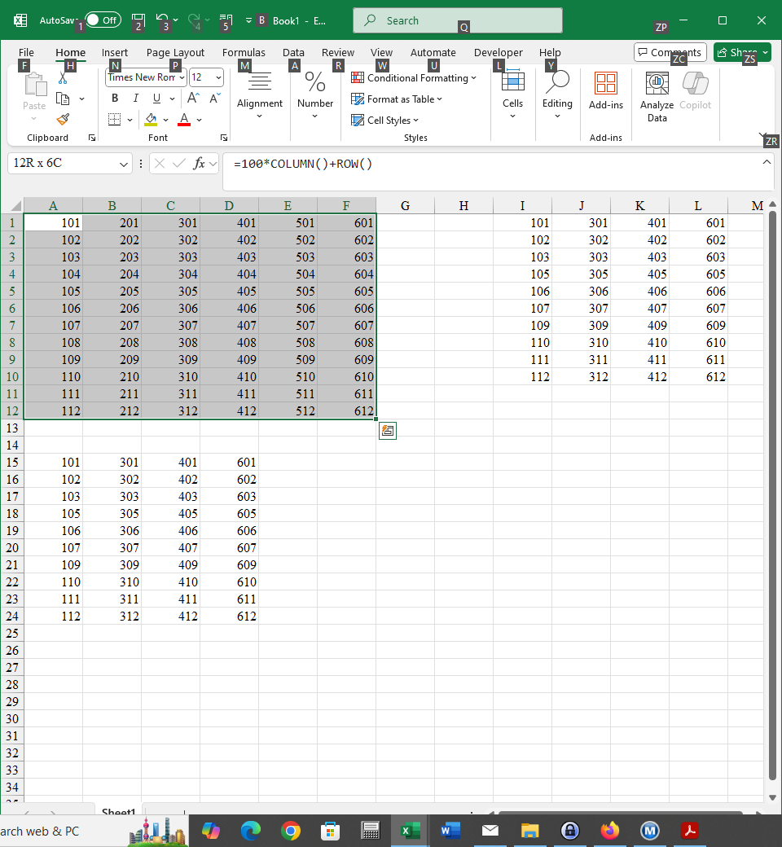Image resolution: width=782 pixels, height=847 pixels.
Task: Click the Comments button
Action: click(670, 52)
